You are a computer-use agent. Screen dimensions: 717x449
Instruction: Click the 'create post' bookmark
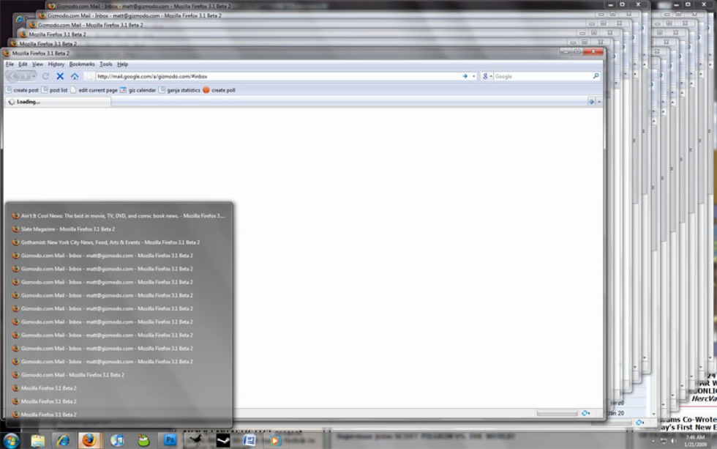[22, 90]
